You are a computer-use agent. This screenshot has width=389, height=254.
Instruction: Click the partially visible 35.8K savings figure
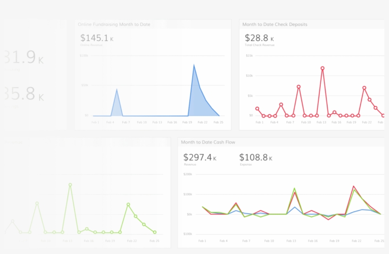(x=24, y=94)
